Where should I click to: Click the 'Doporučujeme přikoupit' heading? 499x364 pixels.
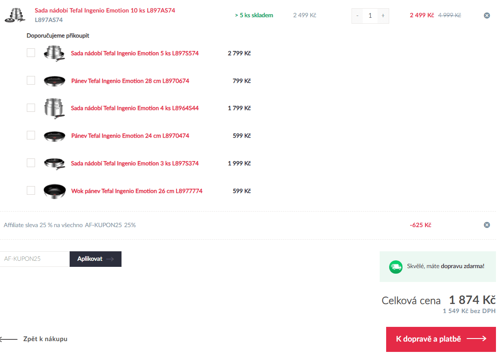[x=58, y=35]
